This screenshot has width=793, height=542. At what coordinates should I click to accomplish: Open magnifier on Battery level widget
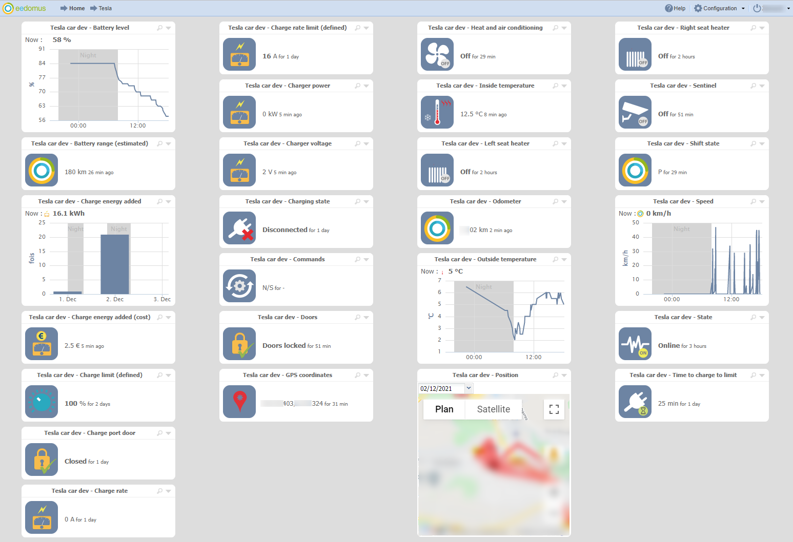[160, 28]
